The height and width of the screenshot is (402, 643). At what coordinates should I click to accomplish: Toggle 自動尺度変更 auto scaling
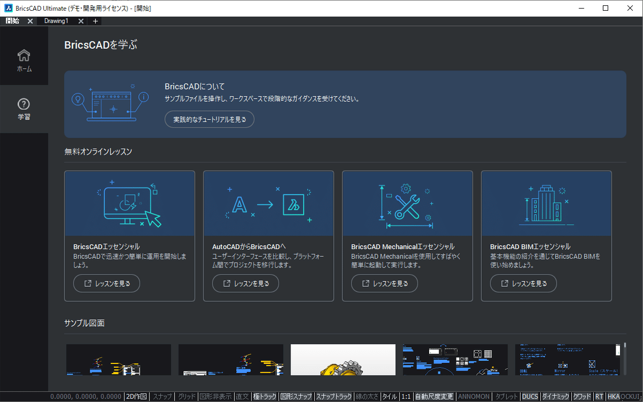[434, 397]
